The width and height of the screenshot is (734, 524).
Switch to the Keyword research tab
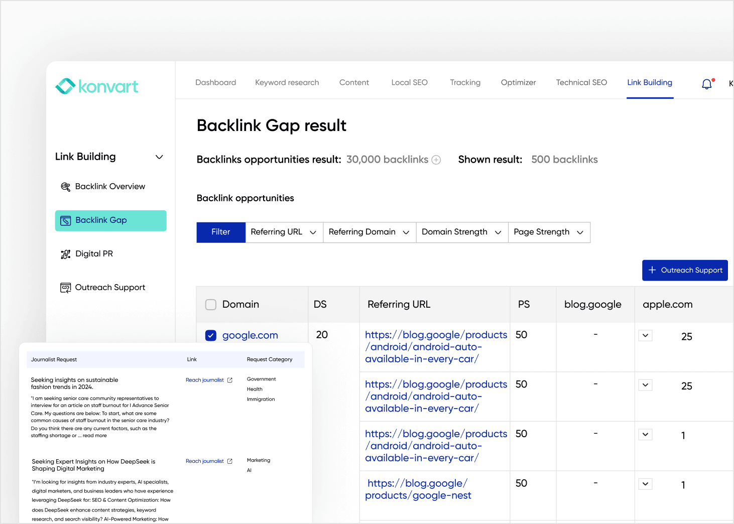287,82
